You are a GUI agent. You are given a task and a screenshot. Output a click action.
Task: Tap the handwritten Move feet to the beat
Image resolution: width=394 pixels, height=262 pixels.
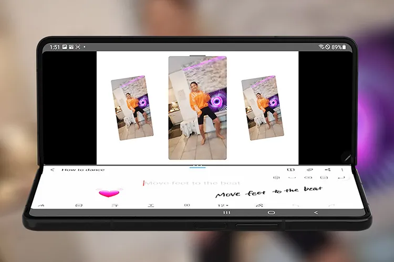click(x=268, y=192)
